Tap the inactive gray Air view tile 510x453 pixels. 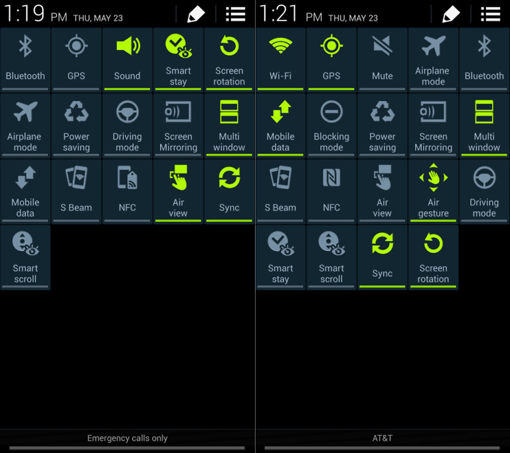pos(382,190)
